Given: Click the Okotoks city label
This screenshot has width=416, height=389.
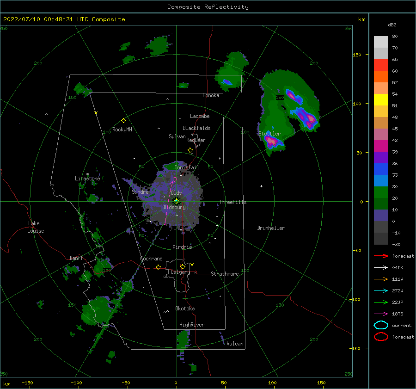Looking at the screenshot, I should 185,309.
